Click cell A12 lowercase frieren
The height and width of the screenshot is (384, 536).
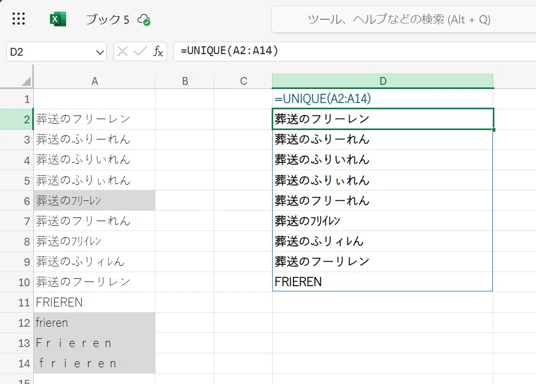(x=95, y=323)
